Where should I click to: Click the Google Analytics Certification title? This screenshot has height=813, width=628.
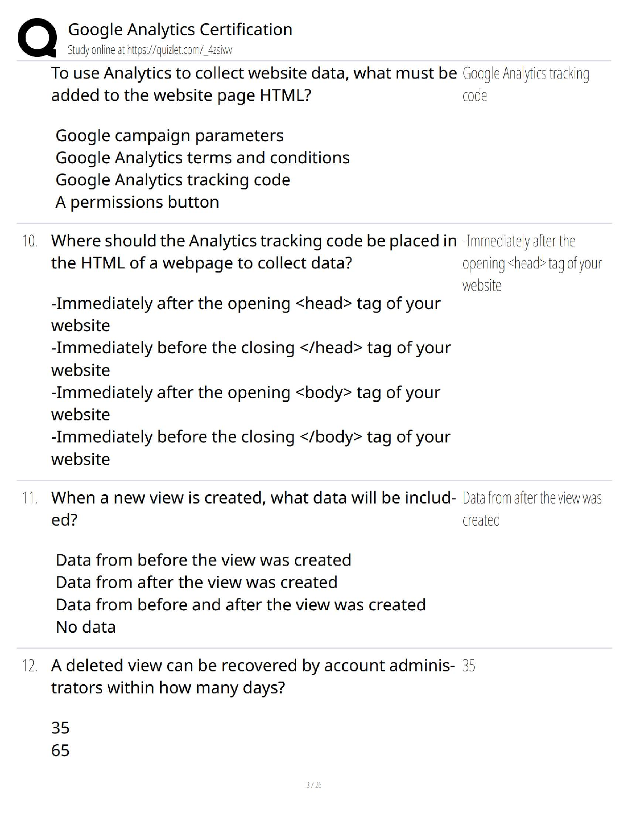point(180,29)
